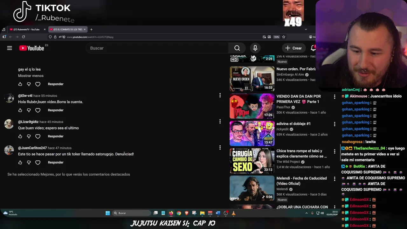Open The Wild Project channel name
The height and width of the screenshot is (229, 407).
(288, 162)
